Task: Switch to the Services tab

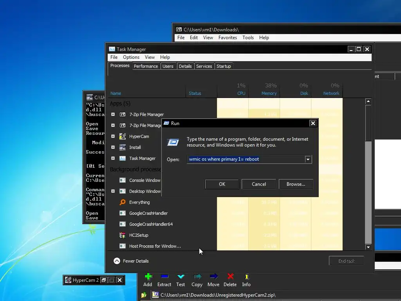Action: click(204, 66)
